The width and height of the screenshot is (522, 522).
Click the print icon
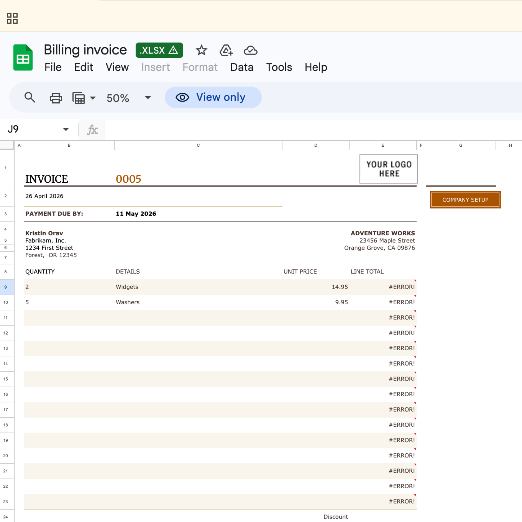point(56,98)
